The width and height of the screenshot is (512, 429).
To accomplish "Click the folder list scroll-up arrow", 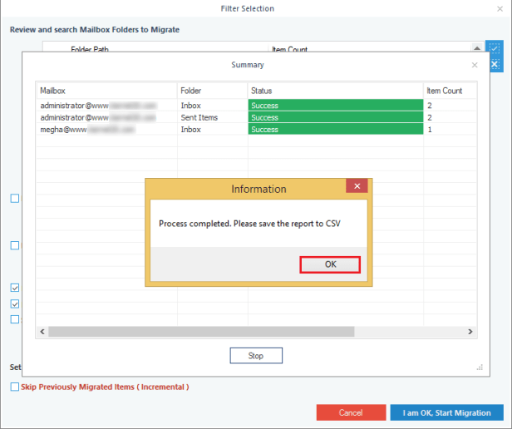I will tap(476, 50).
